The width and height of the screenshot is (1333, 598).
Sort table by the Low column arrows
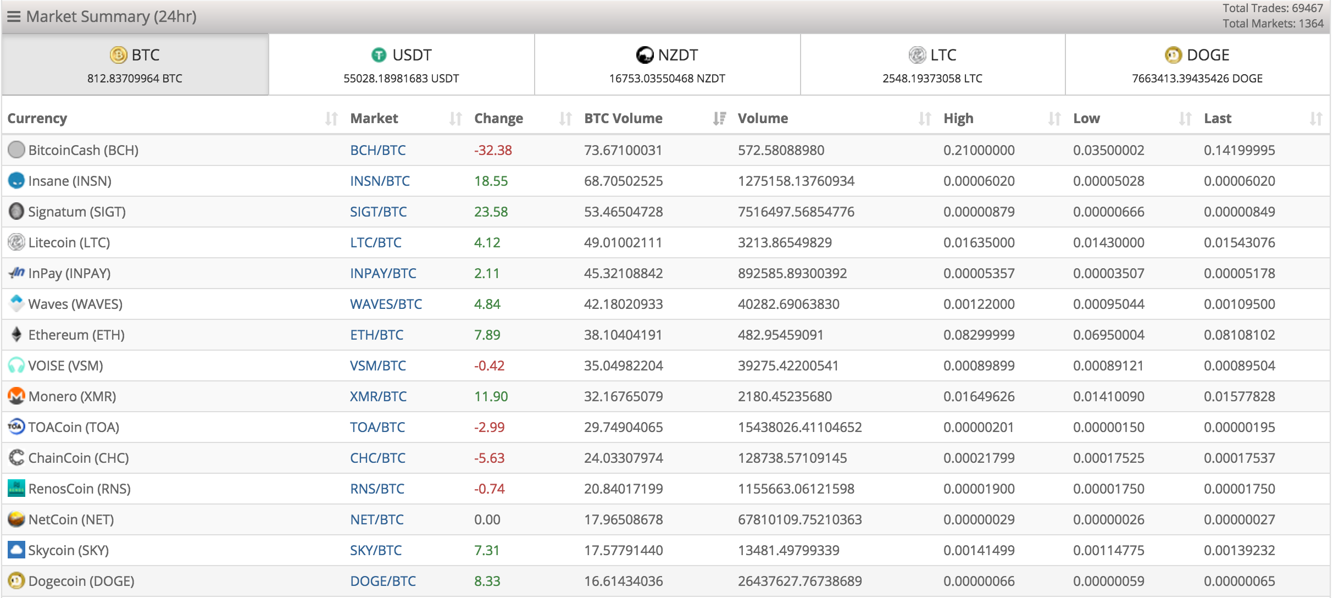click(1185, 119)
